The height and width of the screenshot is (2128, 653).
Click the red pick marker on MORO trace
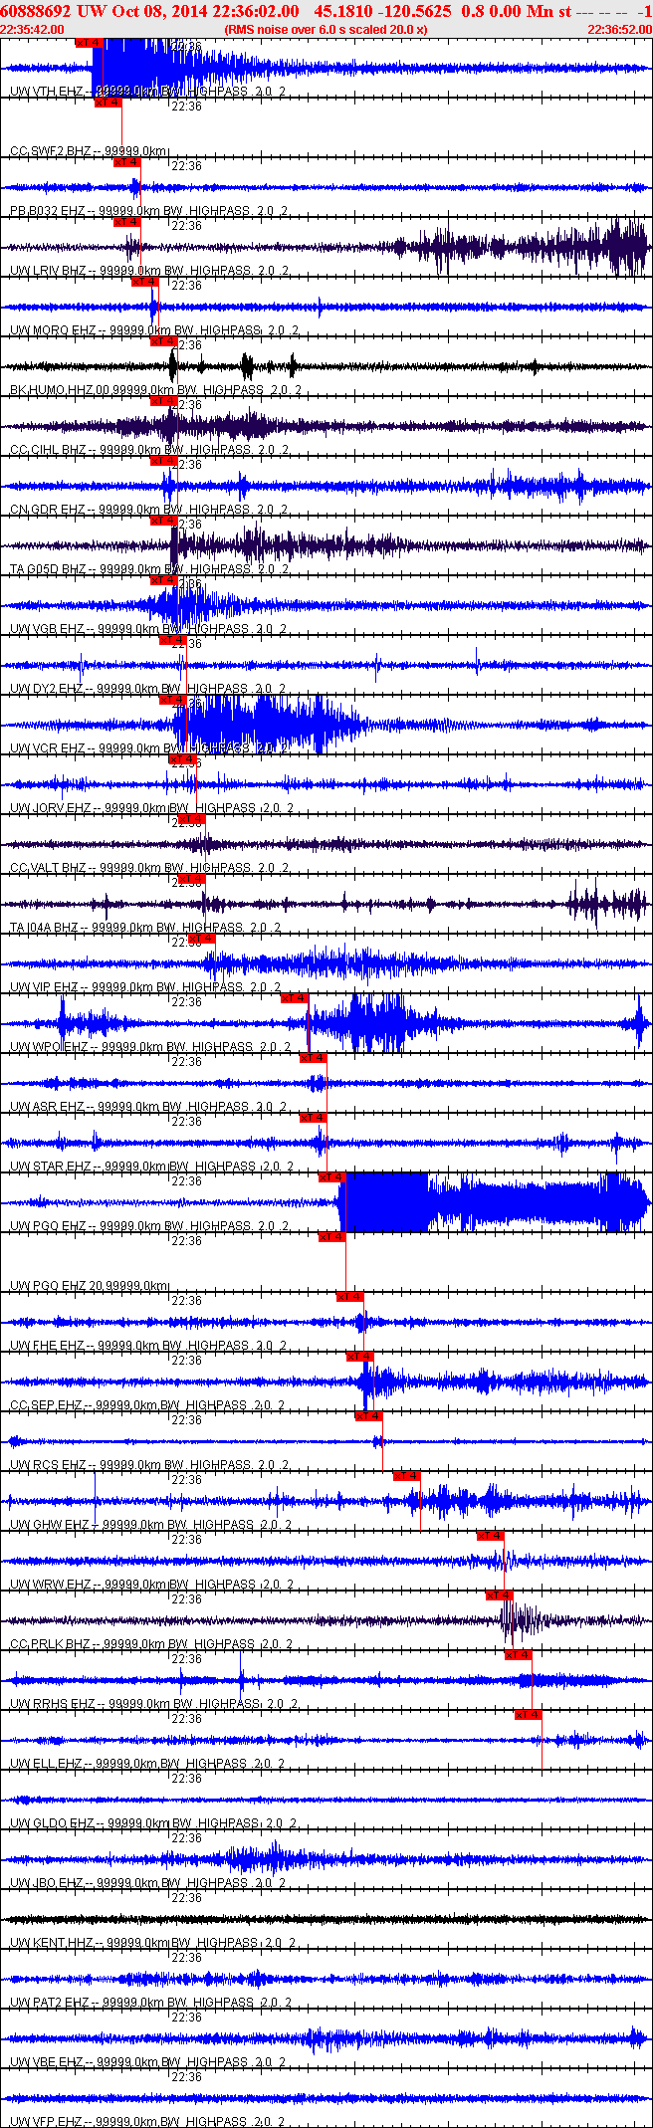point(145,282)
